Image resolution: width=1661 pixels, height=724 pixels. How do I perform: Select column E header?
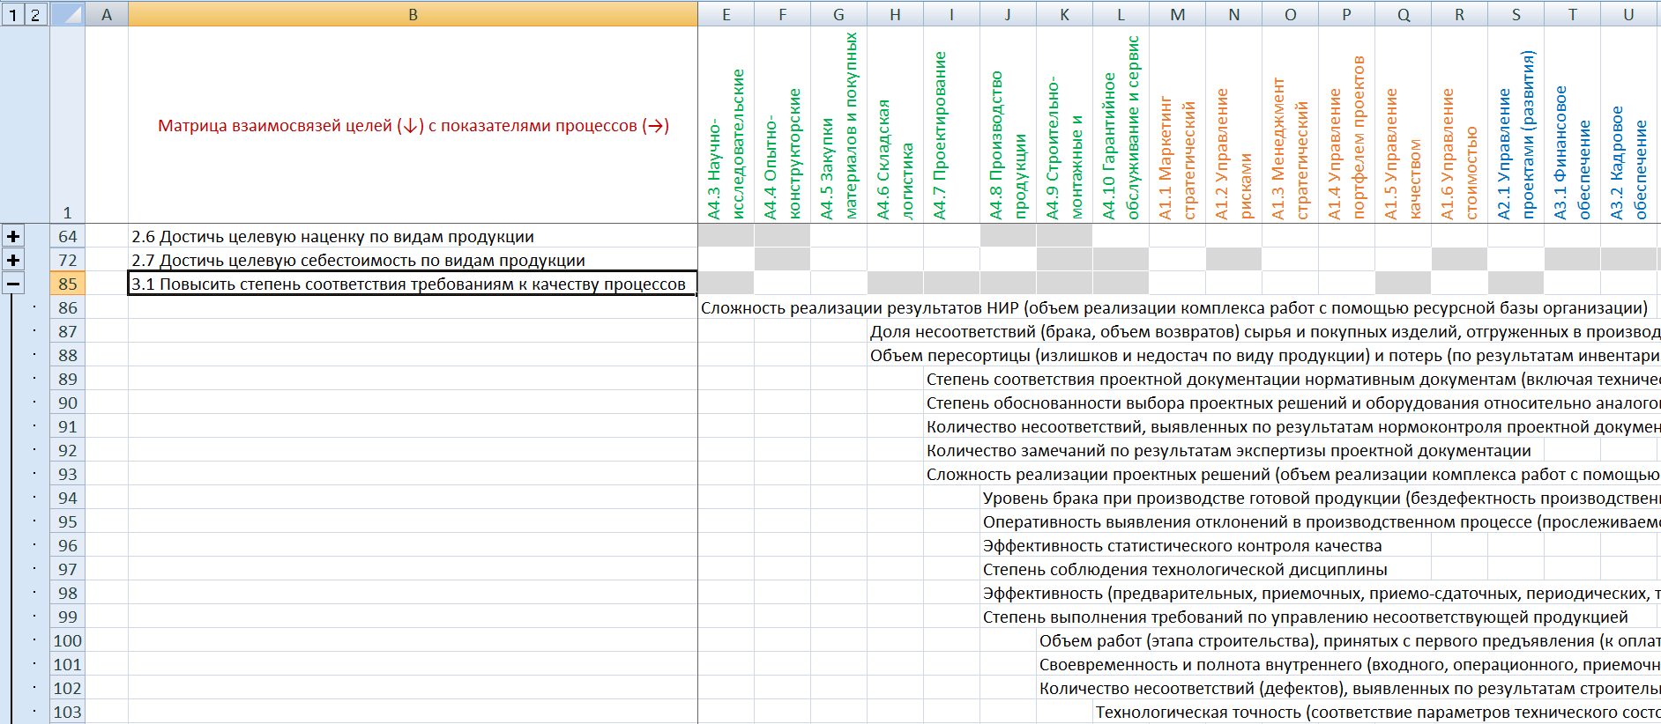[x=726, y=14]
